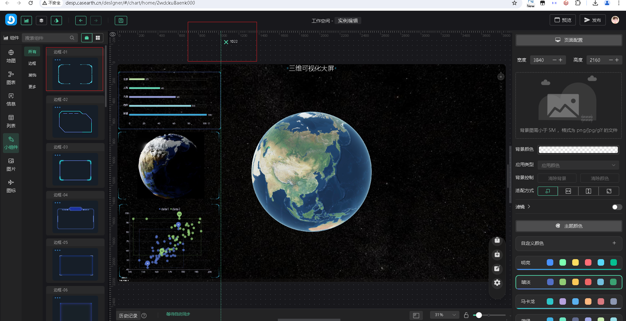Toggle ruler eye visibility icon
The image size is (626, 321).
pyautogui.click(x=113, y=35)
